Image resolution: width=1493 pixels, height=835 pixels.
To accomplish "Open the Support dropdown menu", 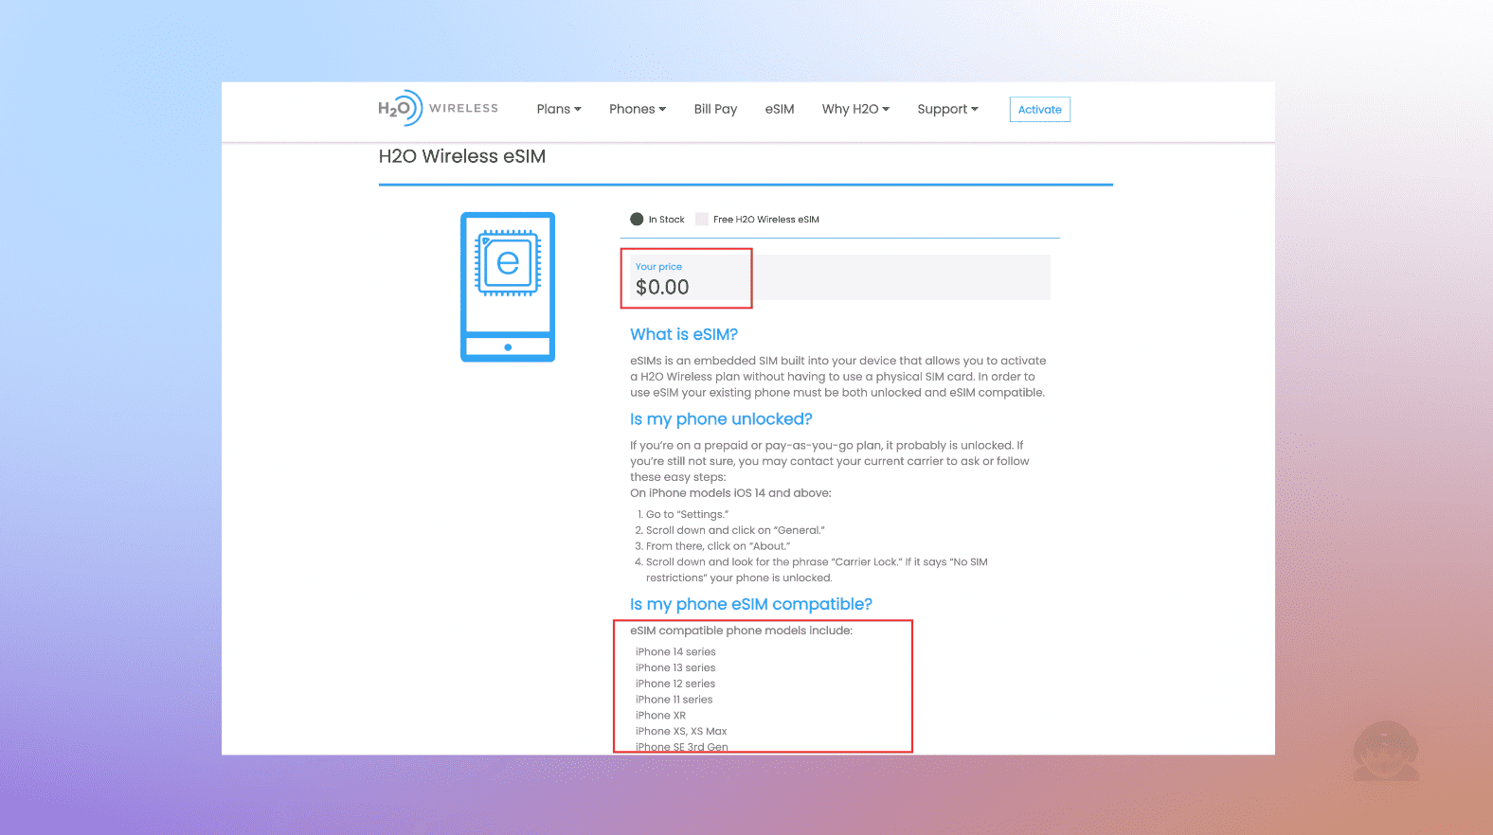I will [x=947, y=109].
